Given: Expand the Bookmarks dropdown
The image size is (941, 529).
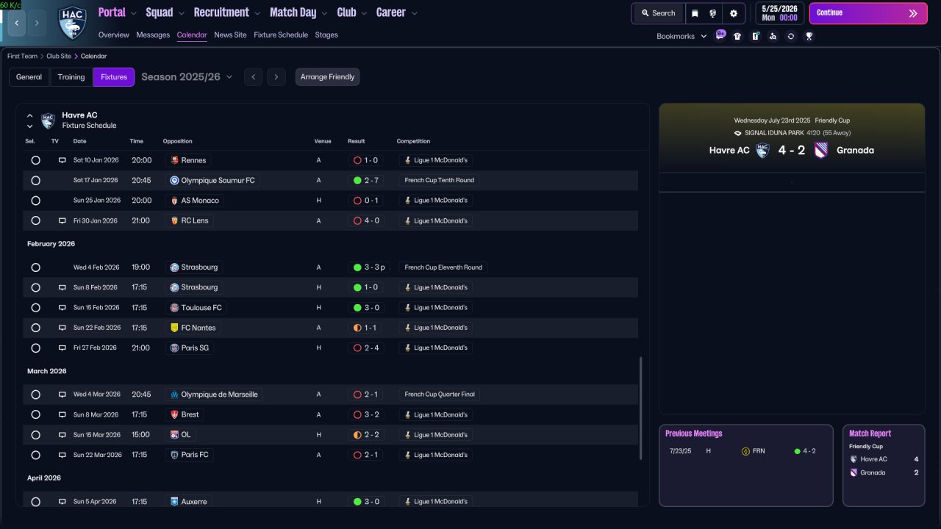Looking at the screenshot, I should click(x=681, y=36).
